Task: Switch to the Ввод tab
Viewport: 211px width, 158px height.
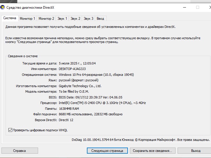Action: (100, 19)
